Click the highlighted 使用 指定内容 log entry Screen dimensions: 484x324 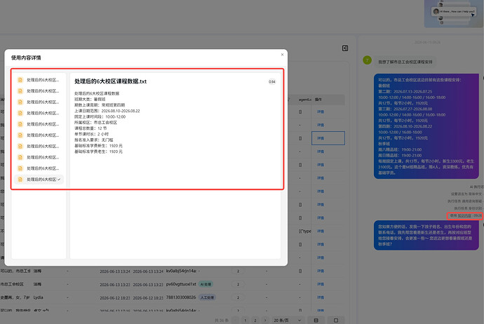(x=465, y=216)
